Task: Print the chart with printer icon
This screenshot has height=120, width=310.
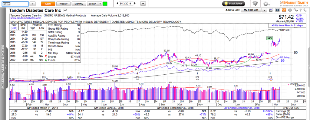Action: [x=290, y=10]
